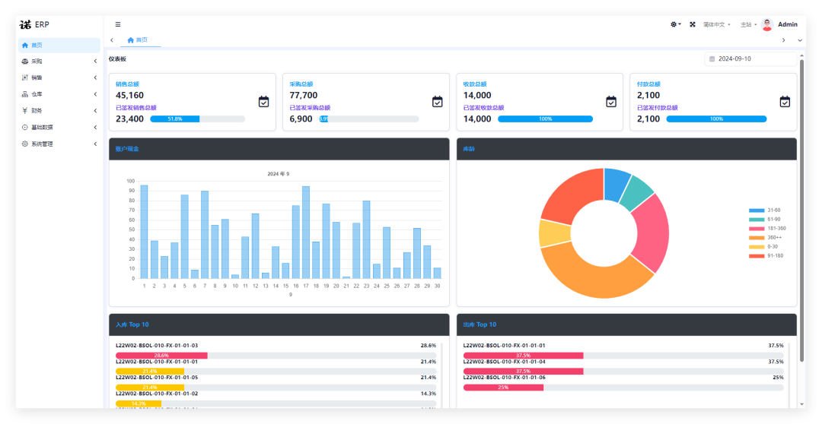Click the 已签发销售总额 link on sales card
The height and width of the screenshot is (424, 822).
pyautogui.click(x=136, y=108)
